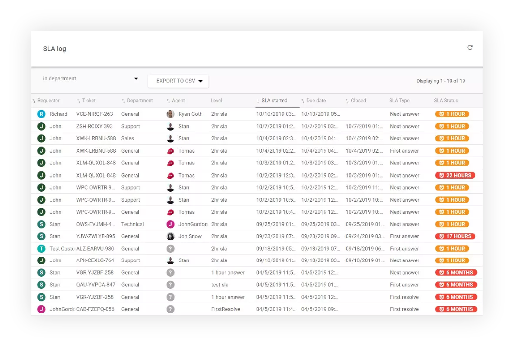Click Richard's requester avatar icon
This screenshot has width=514, height=347.
pos(41,114)
